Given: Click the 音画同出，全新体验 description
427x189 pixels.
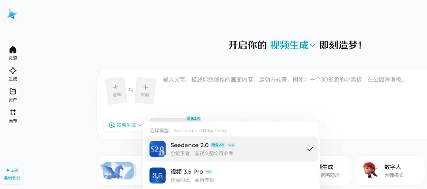Looking at the screenshot, I should point(192,180).
